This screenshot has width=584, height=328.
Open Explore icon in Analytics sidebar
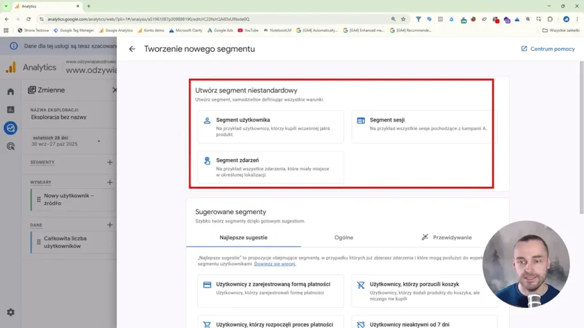click(10, 128)
